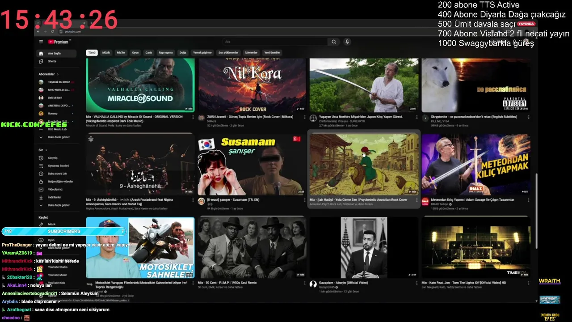Reload the page with refresh icon
Screen dimensions: 572x322
click(x=53, y=31)
